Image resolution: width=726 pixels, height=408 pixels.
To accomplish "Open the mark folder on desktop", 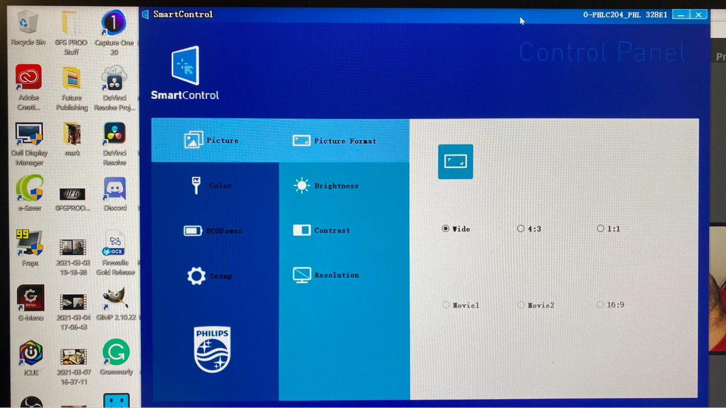I will point(72,140).
